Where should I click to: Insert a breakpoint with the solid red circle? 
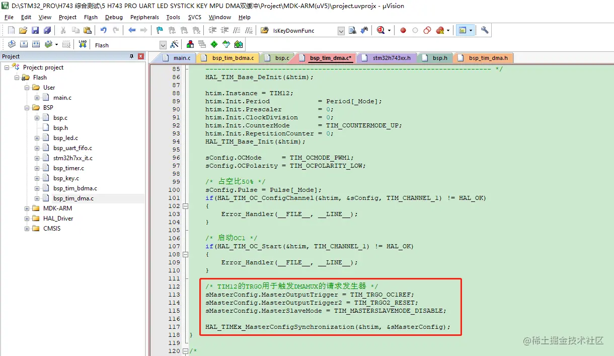(403, 30)
